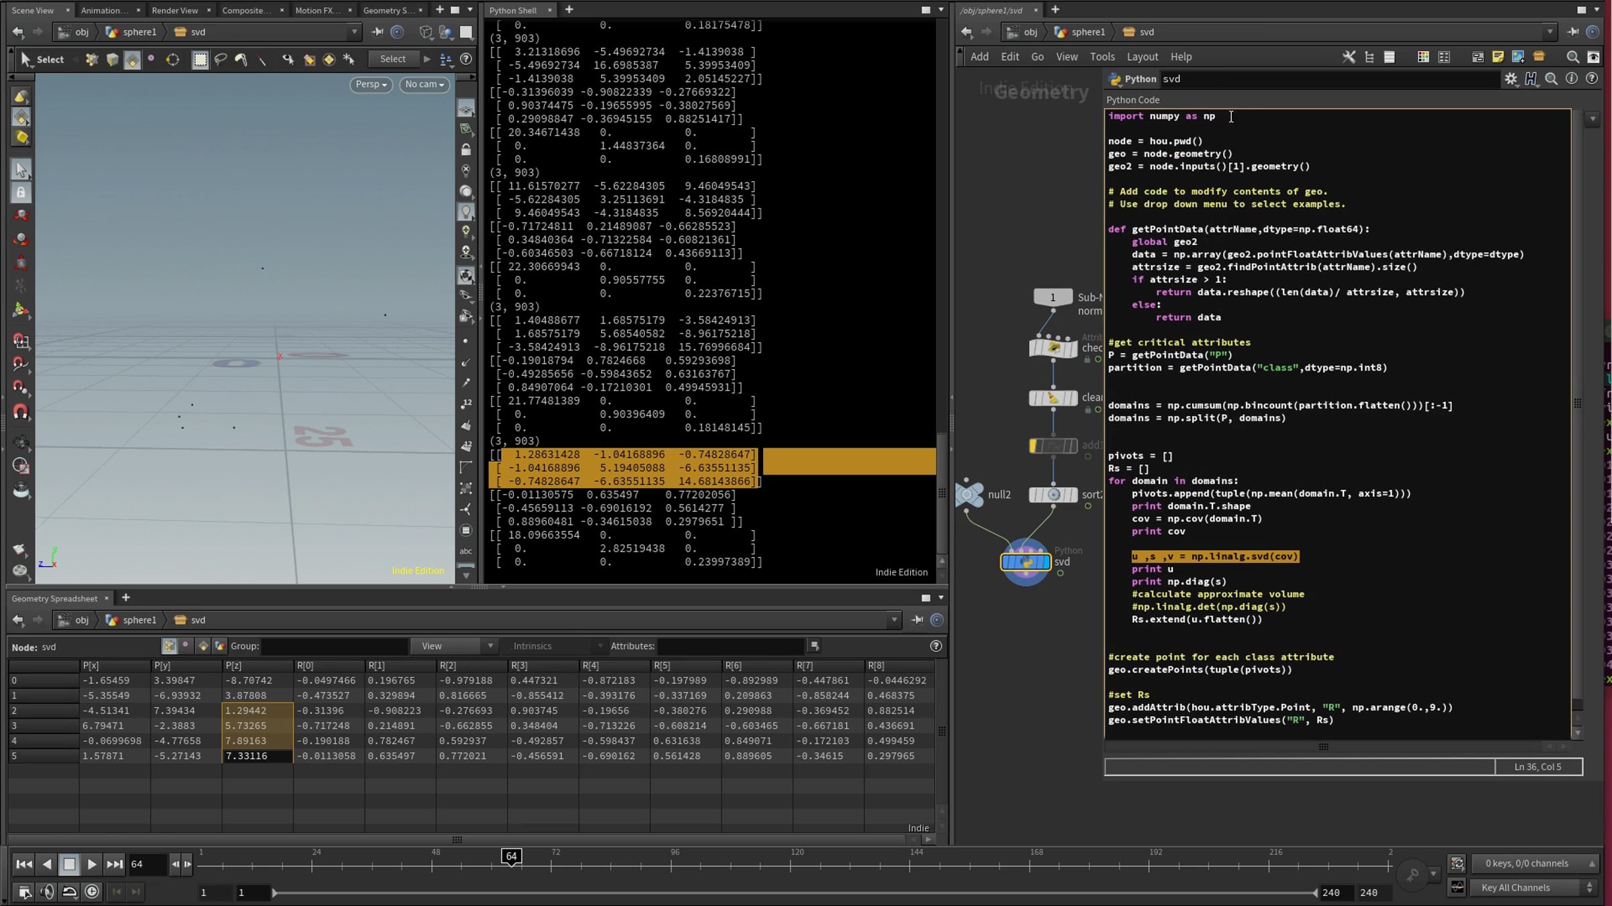The height and width of the screenshot is (906, 1612).
Task: Jump to the first frame
Action: (24, 864)
